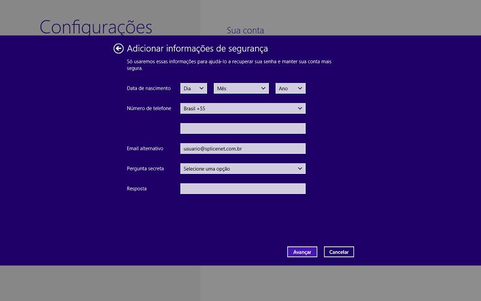Click the 'Configurações' heading in background
481x301 pixels.
point(96,27)
